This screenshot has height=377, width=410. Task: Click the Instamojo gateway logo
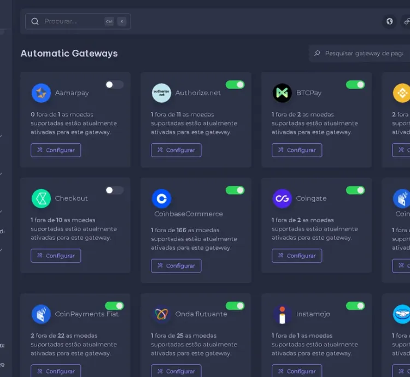[x=282, y=314]
